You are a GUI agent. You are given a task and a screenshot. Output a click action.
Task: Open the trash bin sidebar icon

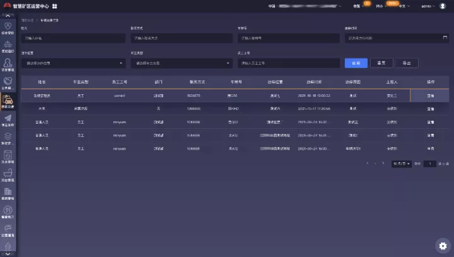(8, 246)
